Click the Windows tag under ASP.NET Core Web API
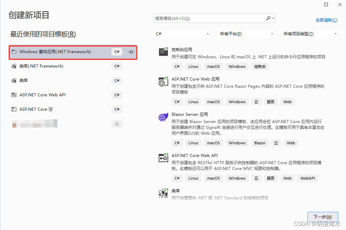346x230 pixels. click(237, 178)
